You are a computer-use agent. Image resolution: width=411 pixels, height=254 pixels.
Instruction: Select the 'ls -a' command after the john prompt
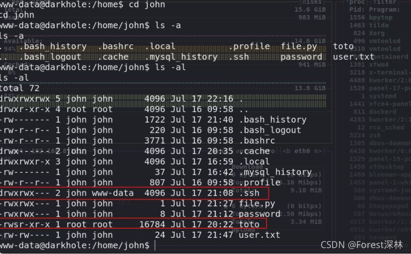tap(168, 25)
